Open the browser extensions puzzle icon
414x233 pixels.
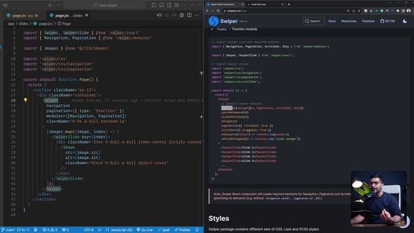point(398,11)
